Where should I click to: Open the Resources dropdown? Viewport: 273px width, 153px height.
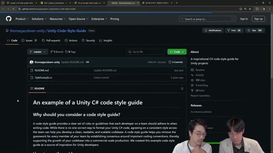(x=58, y=19)
